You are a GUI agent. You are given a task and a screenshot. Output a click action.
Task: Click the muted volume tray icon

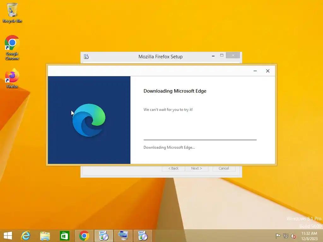(x=293, y=236)
